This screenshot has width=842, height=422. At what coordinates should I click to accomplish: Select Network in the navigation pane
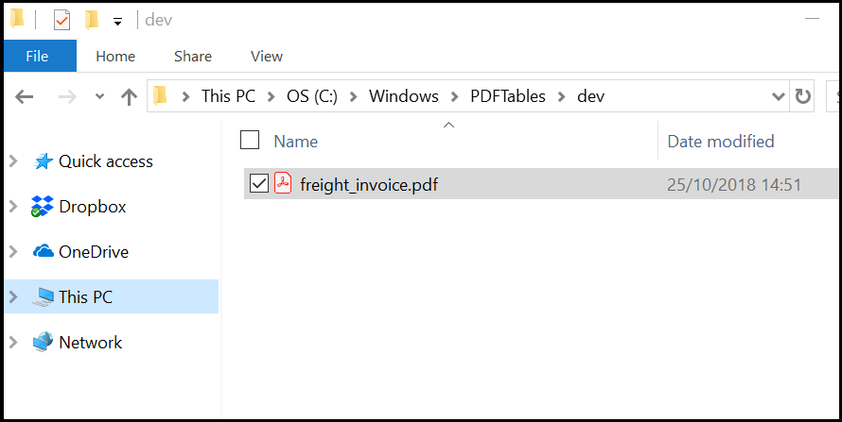(x=90, y=343)
